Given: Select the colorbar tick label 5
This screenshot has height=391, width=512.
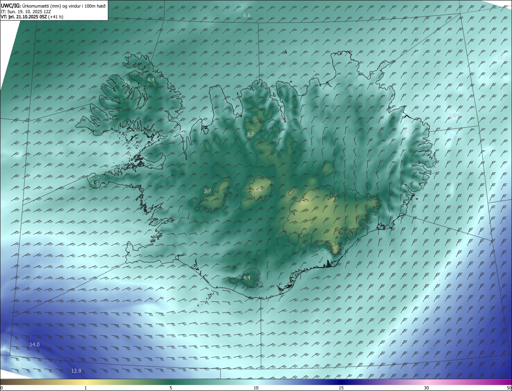Looking at the screenshot, I should pos(171,388).
